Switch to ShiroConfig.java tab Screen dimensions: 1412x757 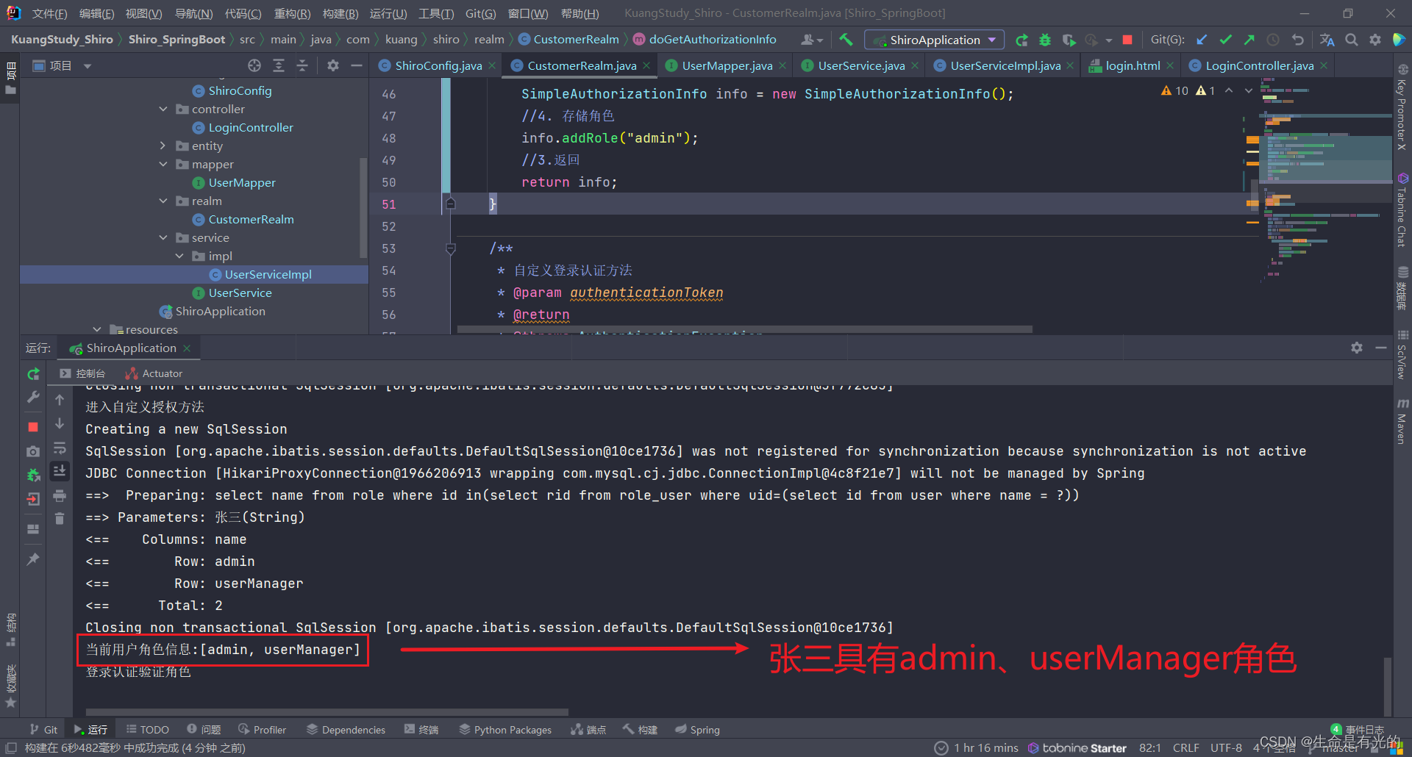point(438,65)
